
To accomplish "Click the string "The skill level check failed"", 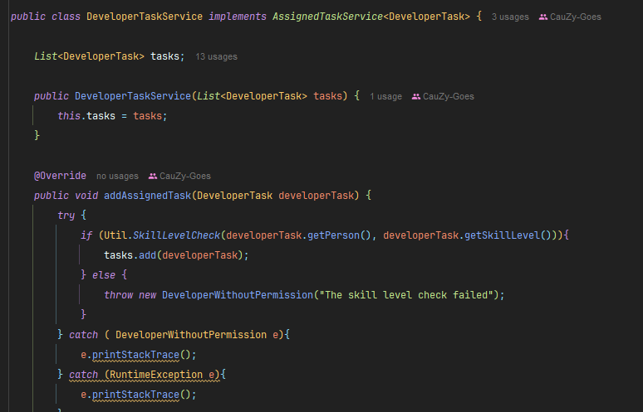I will tap(406, 295).
